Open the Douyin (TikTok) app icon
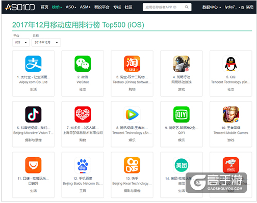The height and width of the screenshot is (203, 257). point(33,114)
